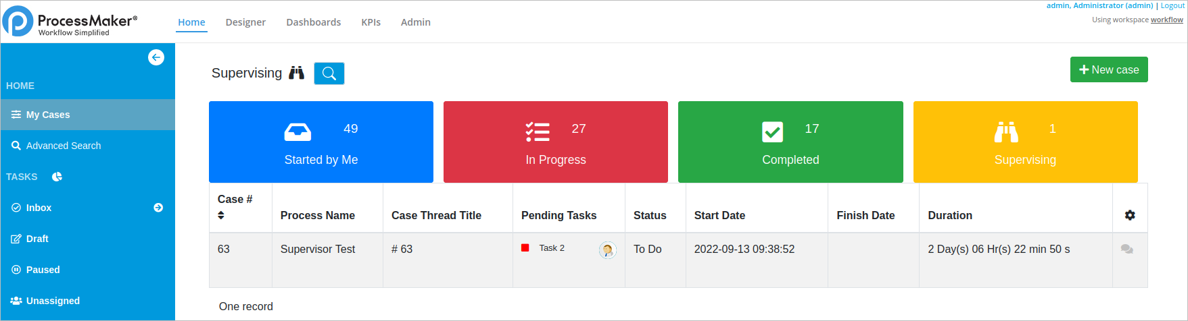The width and height of the screenshot is (1188, 321).
Task: Expand Inbox using its arrow icon
Action: 158,208
